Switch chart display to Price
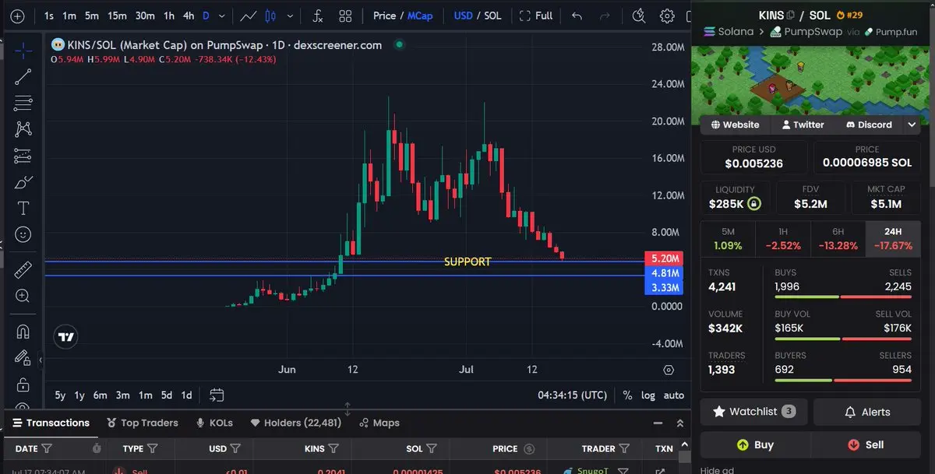This screenshot has height=474, width=935. [x=385, y=16]
